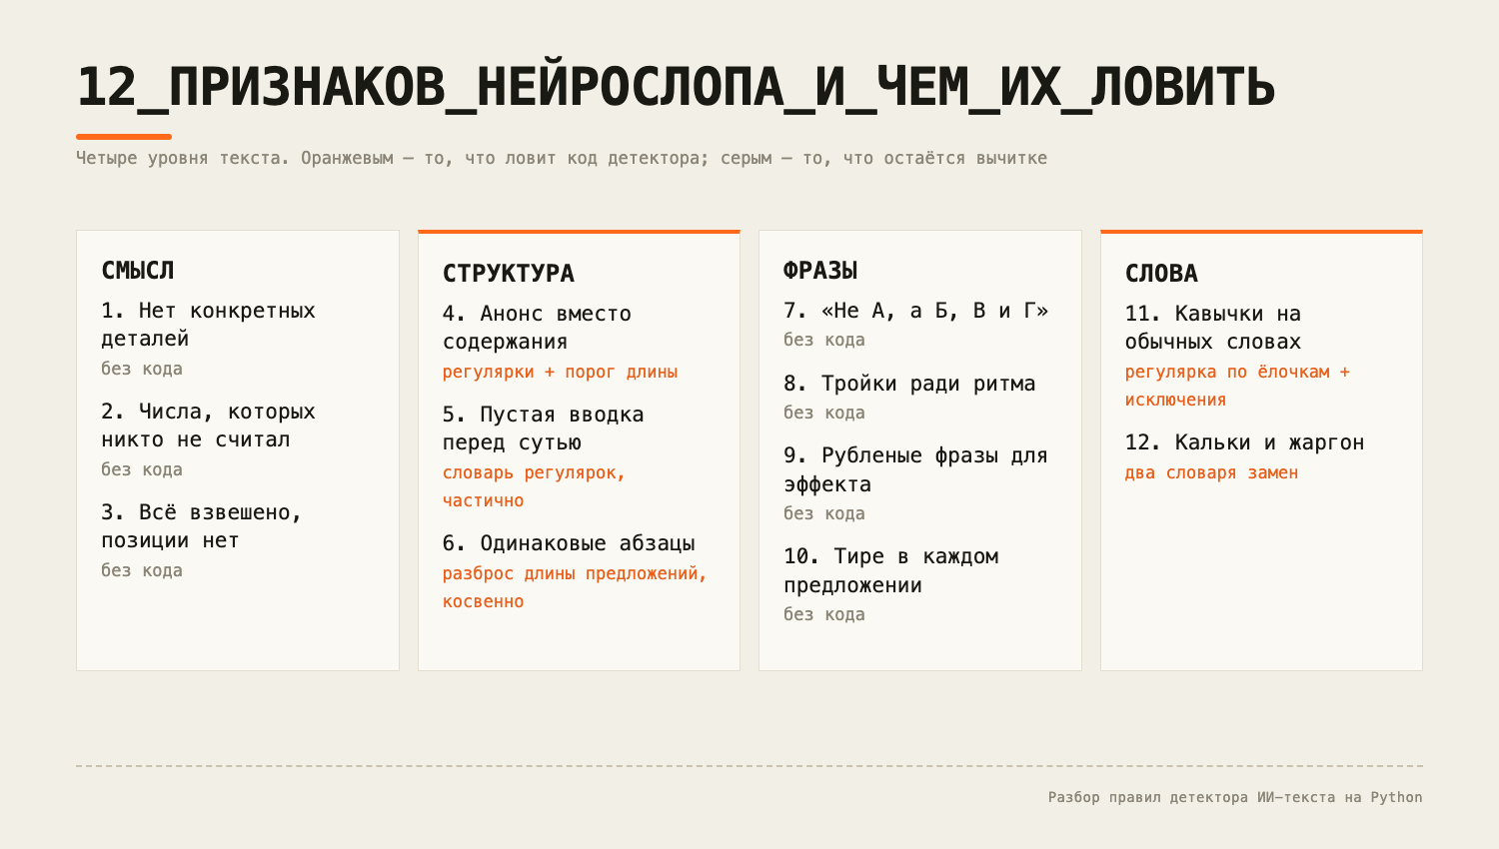
Task: Click item "4. Анонс вместо содержания"
Action: [x=537, y=328]
